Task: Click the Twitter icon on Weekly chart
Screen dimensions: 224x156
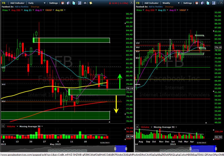Action: click(208, 3)
